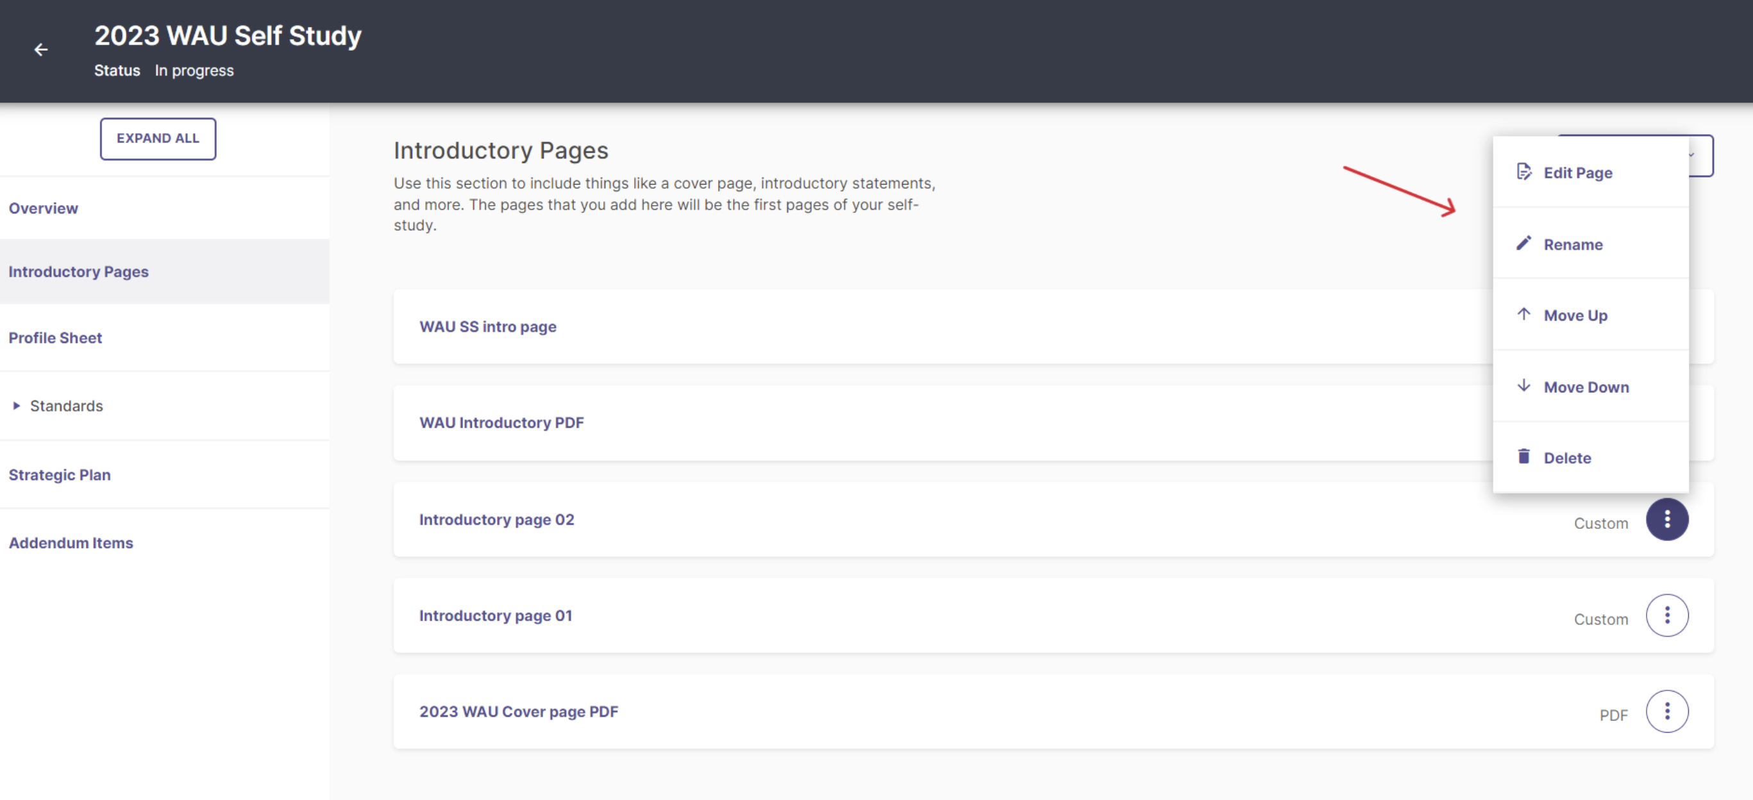
Task: Open three-dot menu for Introductory page 01
Action: 1666,615
